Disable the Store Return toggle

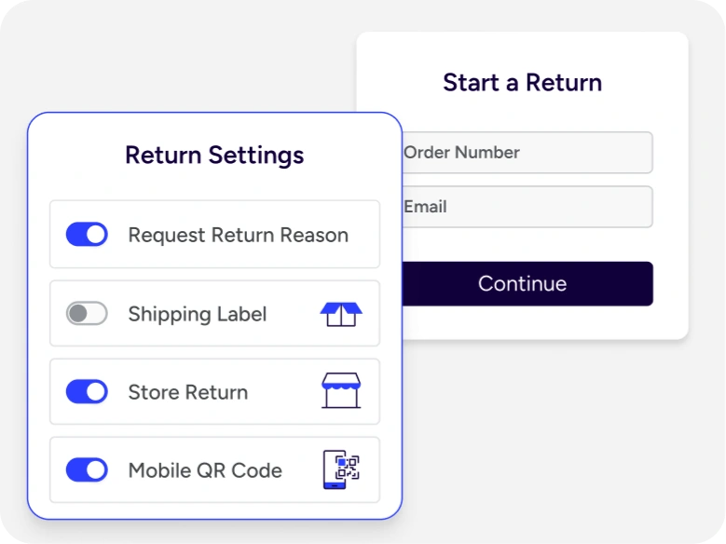[x=87, y=392]
